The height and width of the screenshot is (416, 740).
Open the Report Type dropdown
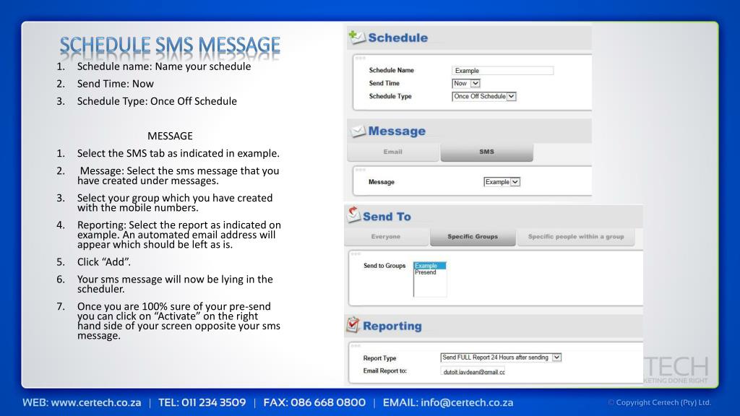pyautogui.click(x=501, y=357)
